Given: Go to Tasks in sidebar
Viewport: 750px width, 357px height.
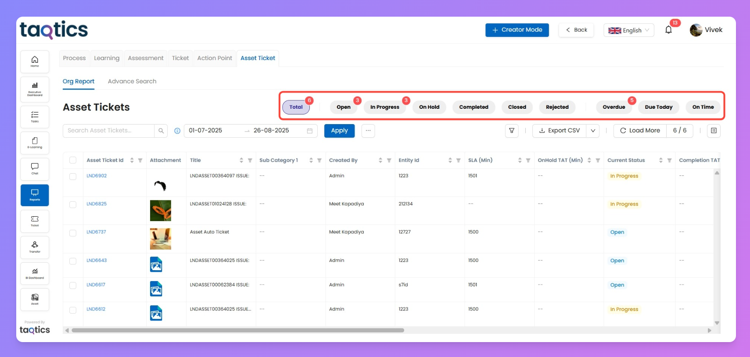Looking at the screenshot, I should pyautogui.click(x=35, y=117).
